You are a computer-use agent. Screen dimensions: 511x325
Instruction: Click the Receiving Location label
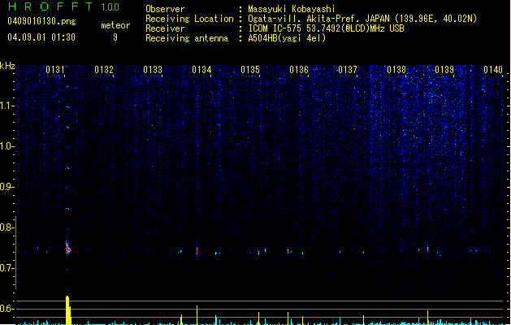coord(189,19)
